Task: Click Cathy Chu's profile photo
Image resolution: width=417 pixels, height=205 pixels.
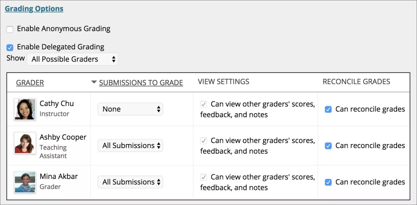Action: pos(25,109)
